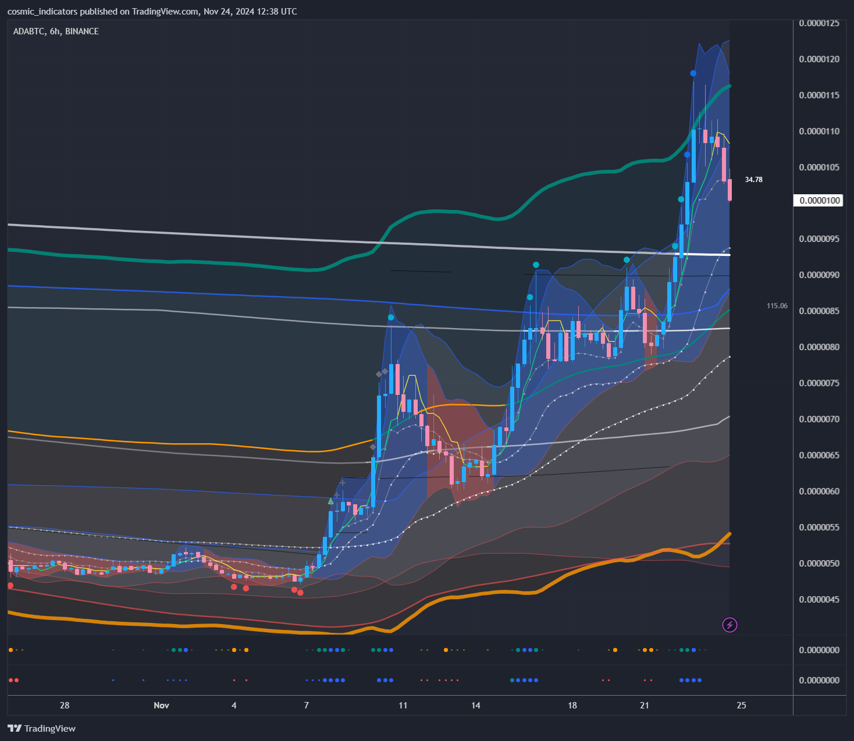Click the 28 date label on time axis
This screenshot has height=741, width=854.
[x=65, y=706]
